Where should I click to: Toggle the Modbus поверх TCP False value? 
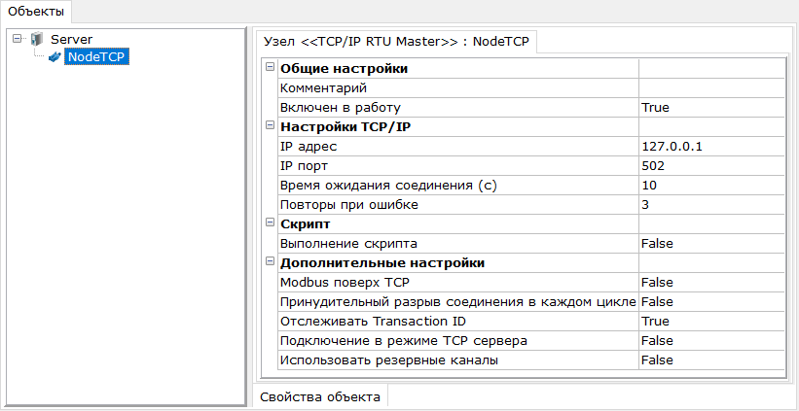click(x=711, y=283)
